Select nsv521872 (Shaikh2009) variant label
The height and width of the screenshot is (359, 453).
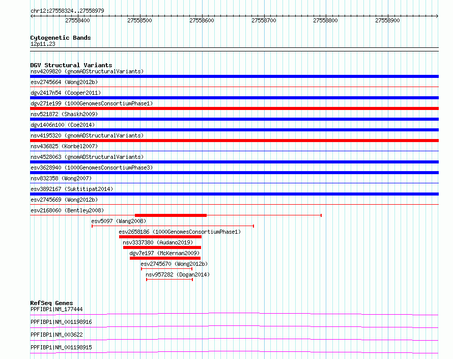click(64, 114)
